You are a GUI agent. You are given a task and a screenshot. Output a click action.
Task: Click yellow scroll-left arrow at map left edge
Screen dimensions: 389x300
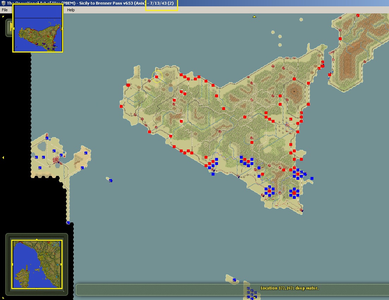click(x=3, y=158)
